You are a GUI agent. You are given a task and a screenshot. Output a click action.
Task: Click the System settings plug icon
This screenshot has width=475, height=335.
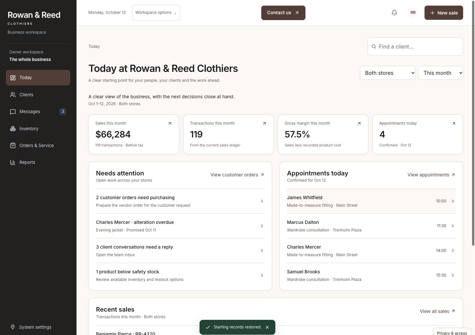click(x=13, y=327)
